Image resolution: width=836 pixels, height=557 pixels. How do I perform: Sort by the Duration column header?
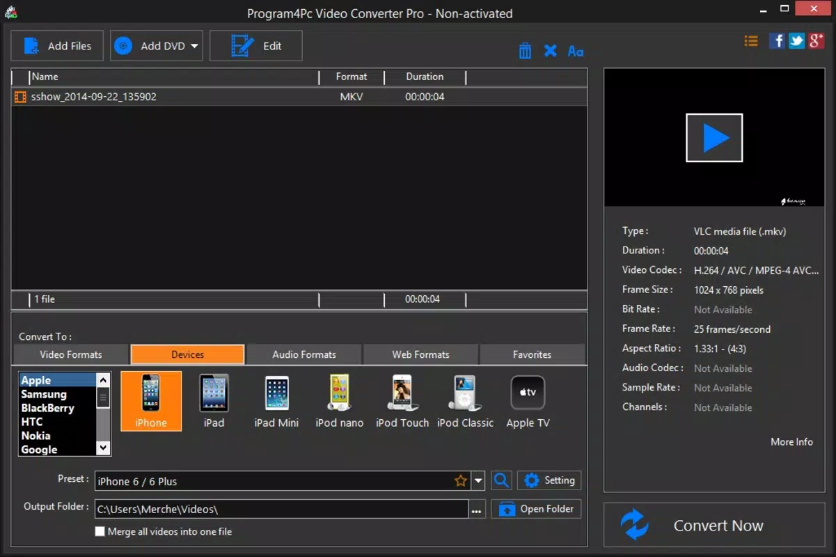(x=425, y=77)
